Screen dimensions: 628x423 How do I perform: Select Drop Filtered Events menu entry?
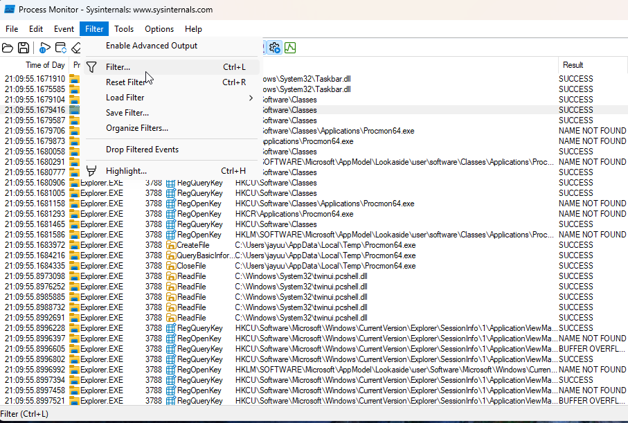[172, 150]
